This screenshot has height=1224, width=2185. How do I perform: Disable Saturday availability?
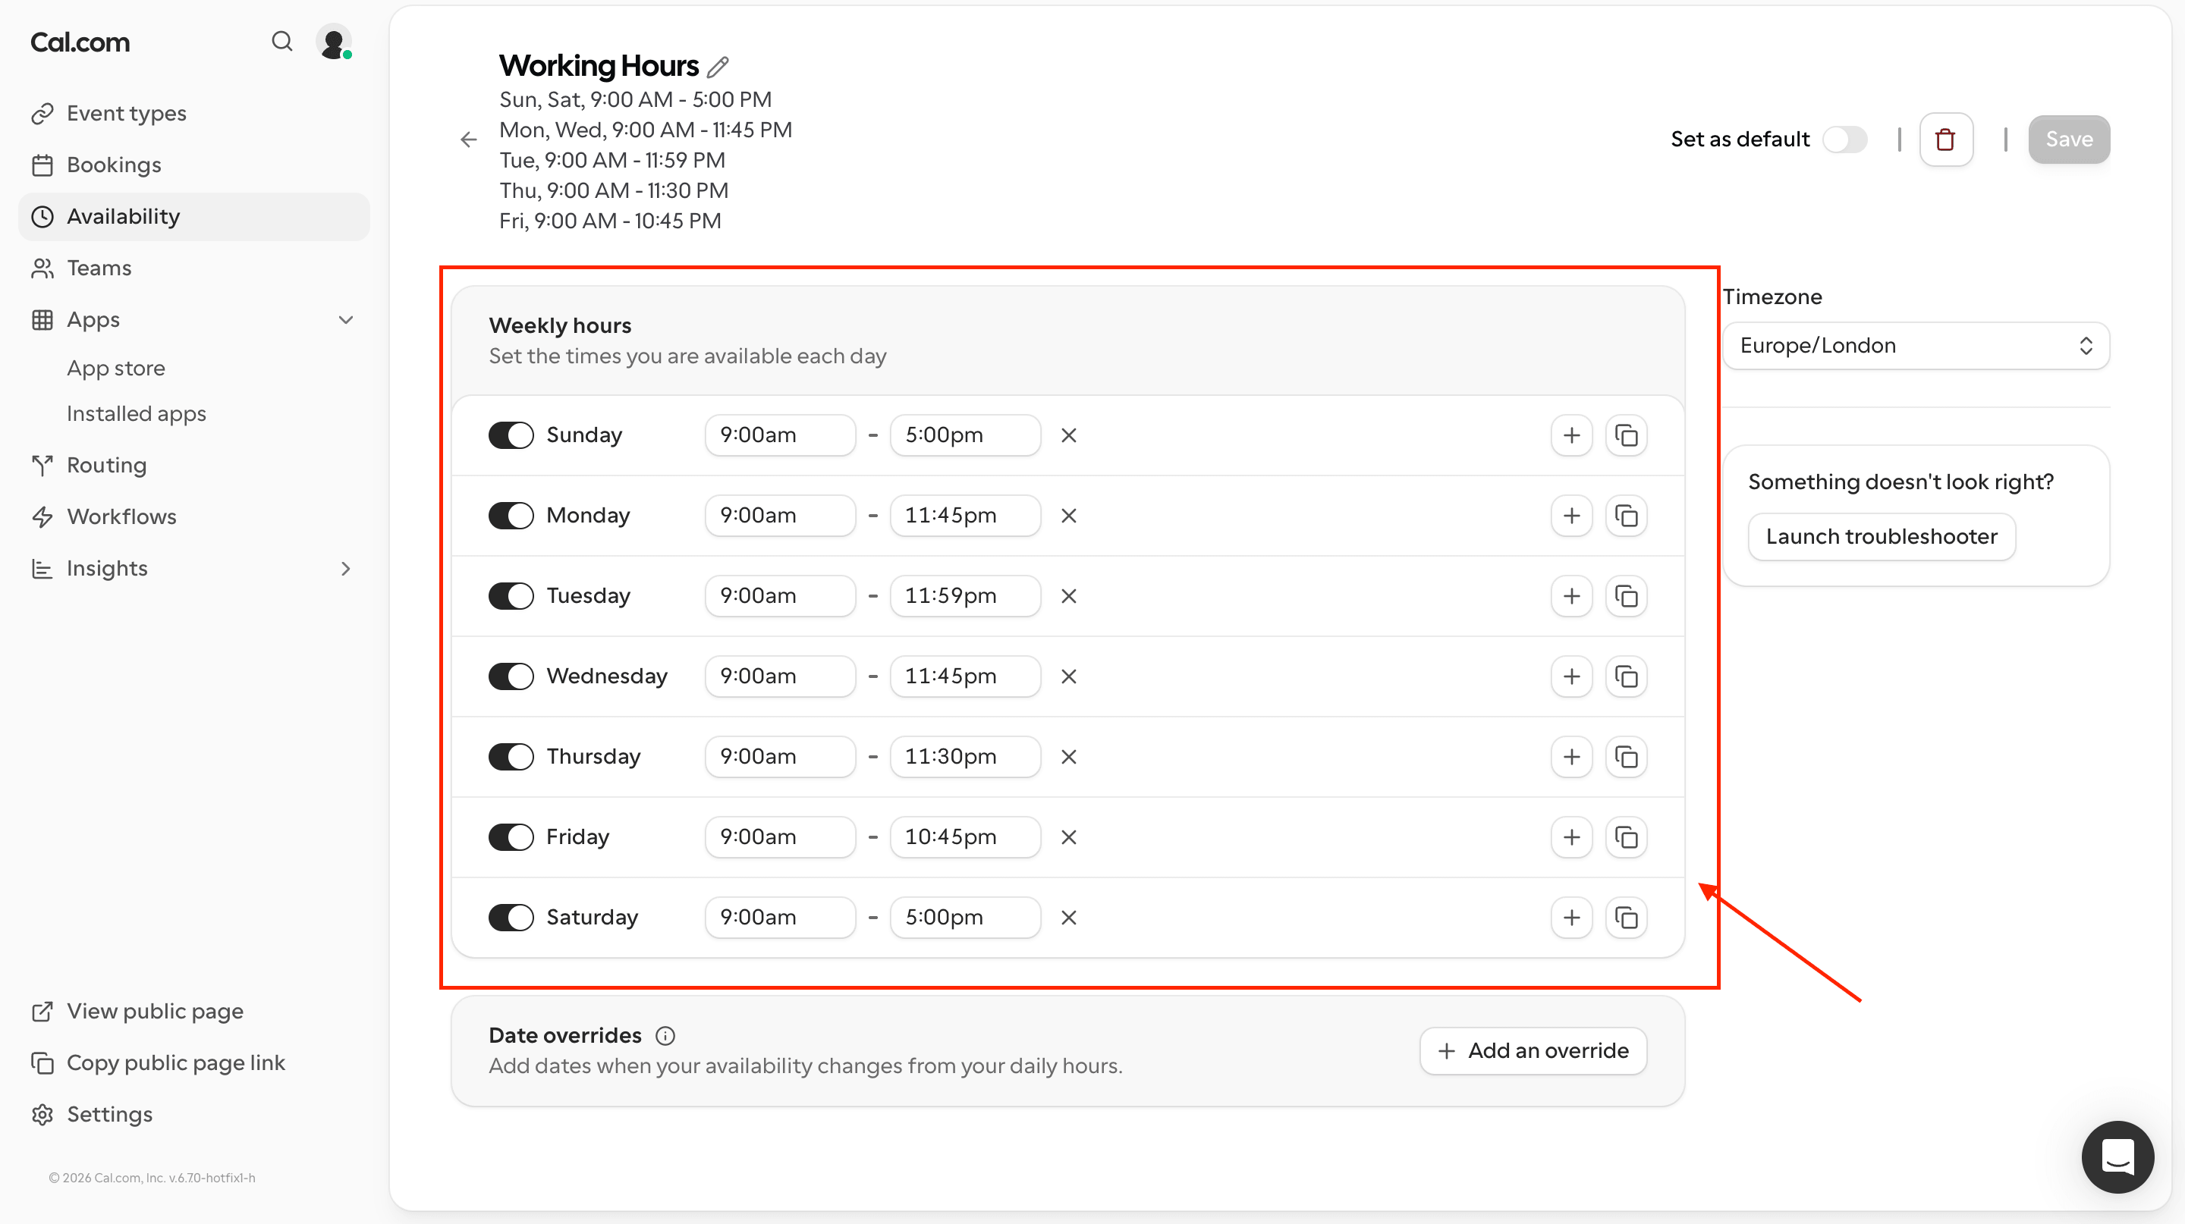click(511, 917)
